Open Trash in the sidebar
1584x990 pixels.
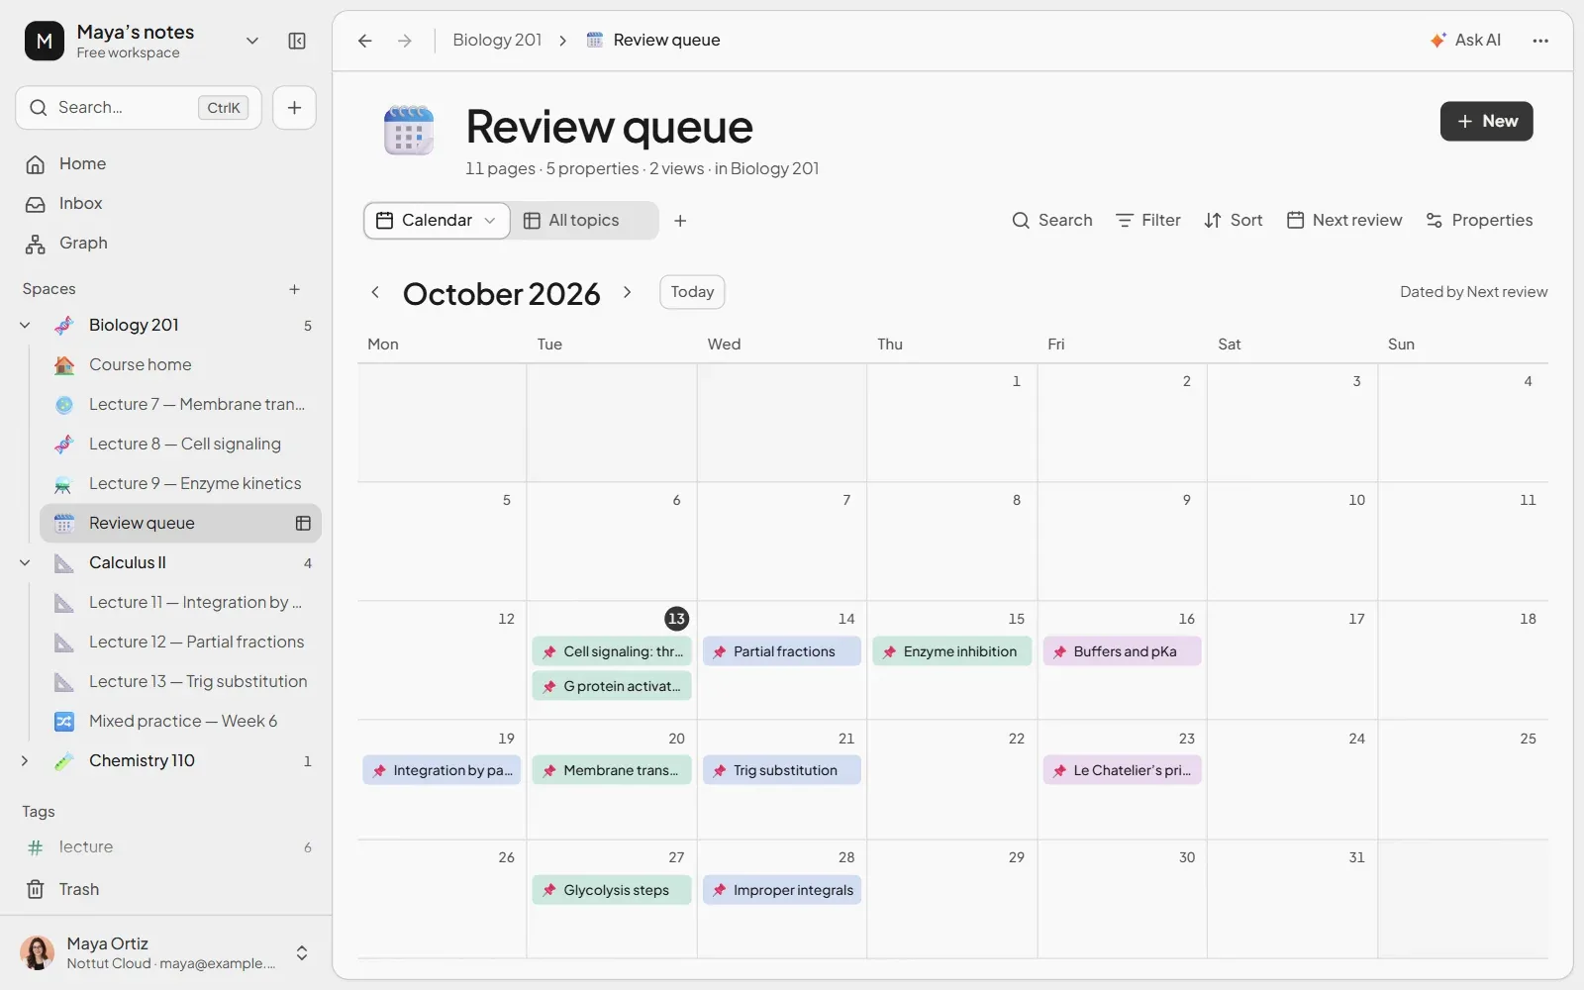(168, 889)
